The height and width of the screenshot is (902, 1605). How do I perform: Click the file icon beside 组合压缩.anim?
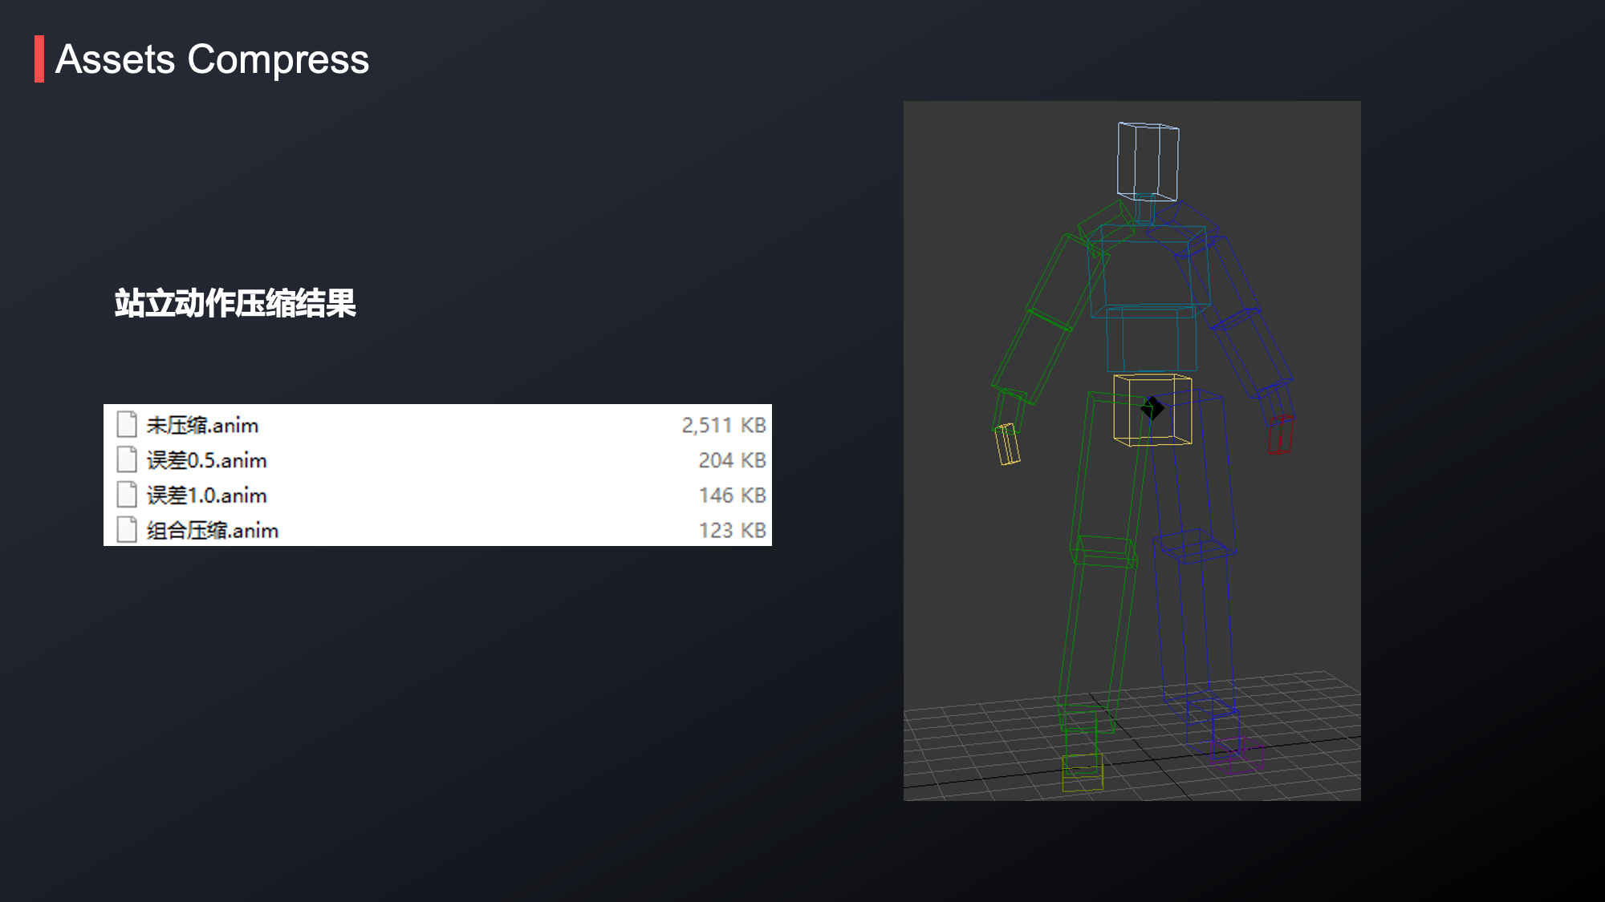click(127, 529)
